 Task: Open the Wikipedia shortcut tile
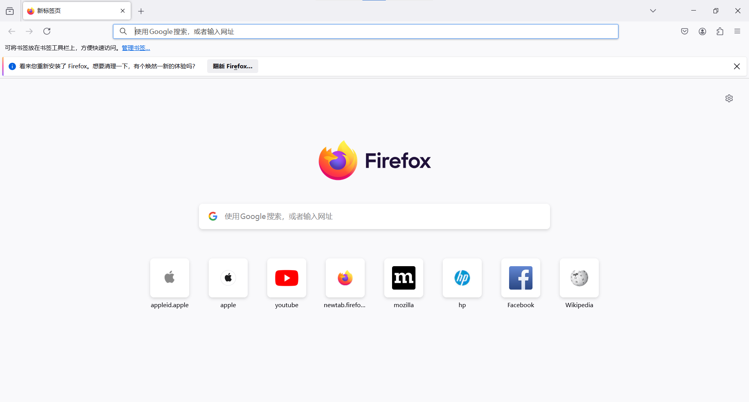tap(579, 278)
